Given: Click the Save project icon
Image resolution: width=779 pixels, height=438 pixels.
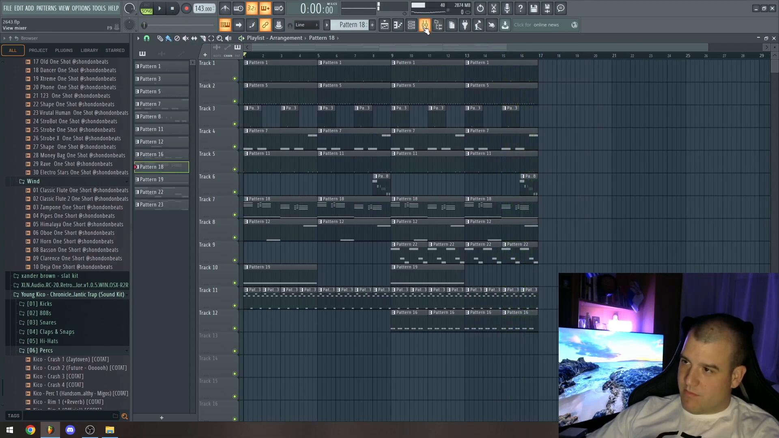Looking at the screenshot, I should (534, 8).
